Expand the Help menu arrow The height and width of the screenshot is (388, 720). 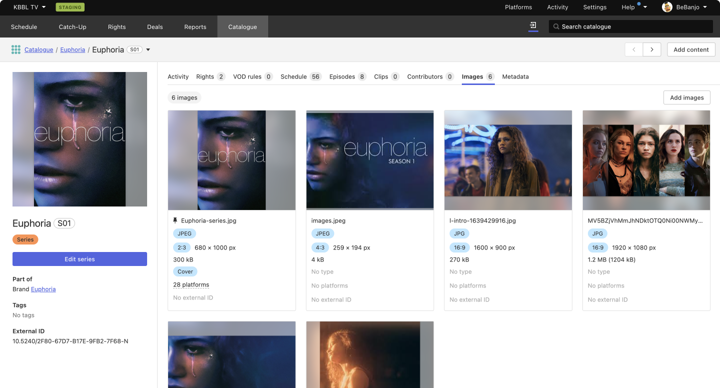(x=645, y=7)
